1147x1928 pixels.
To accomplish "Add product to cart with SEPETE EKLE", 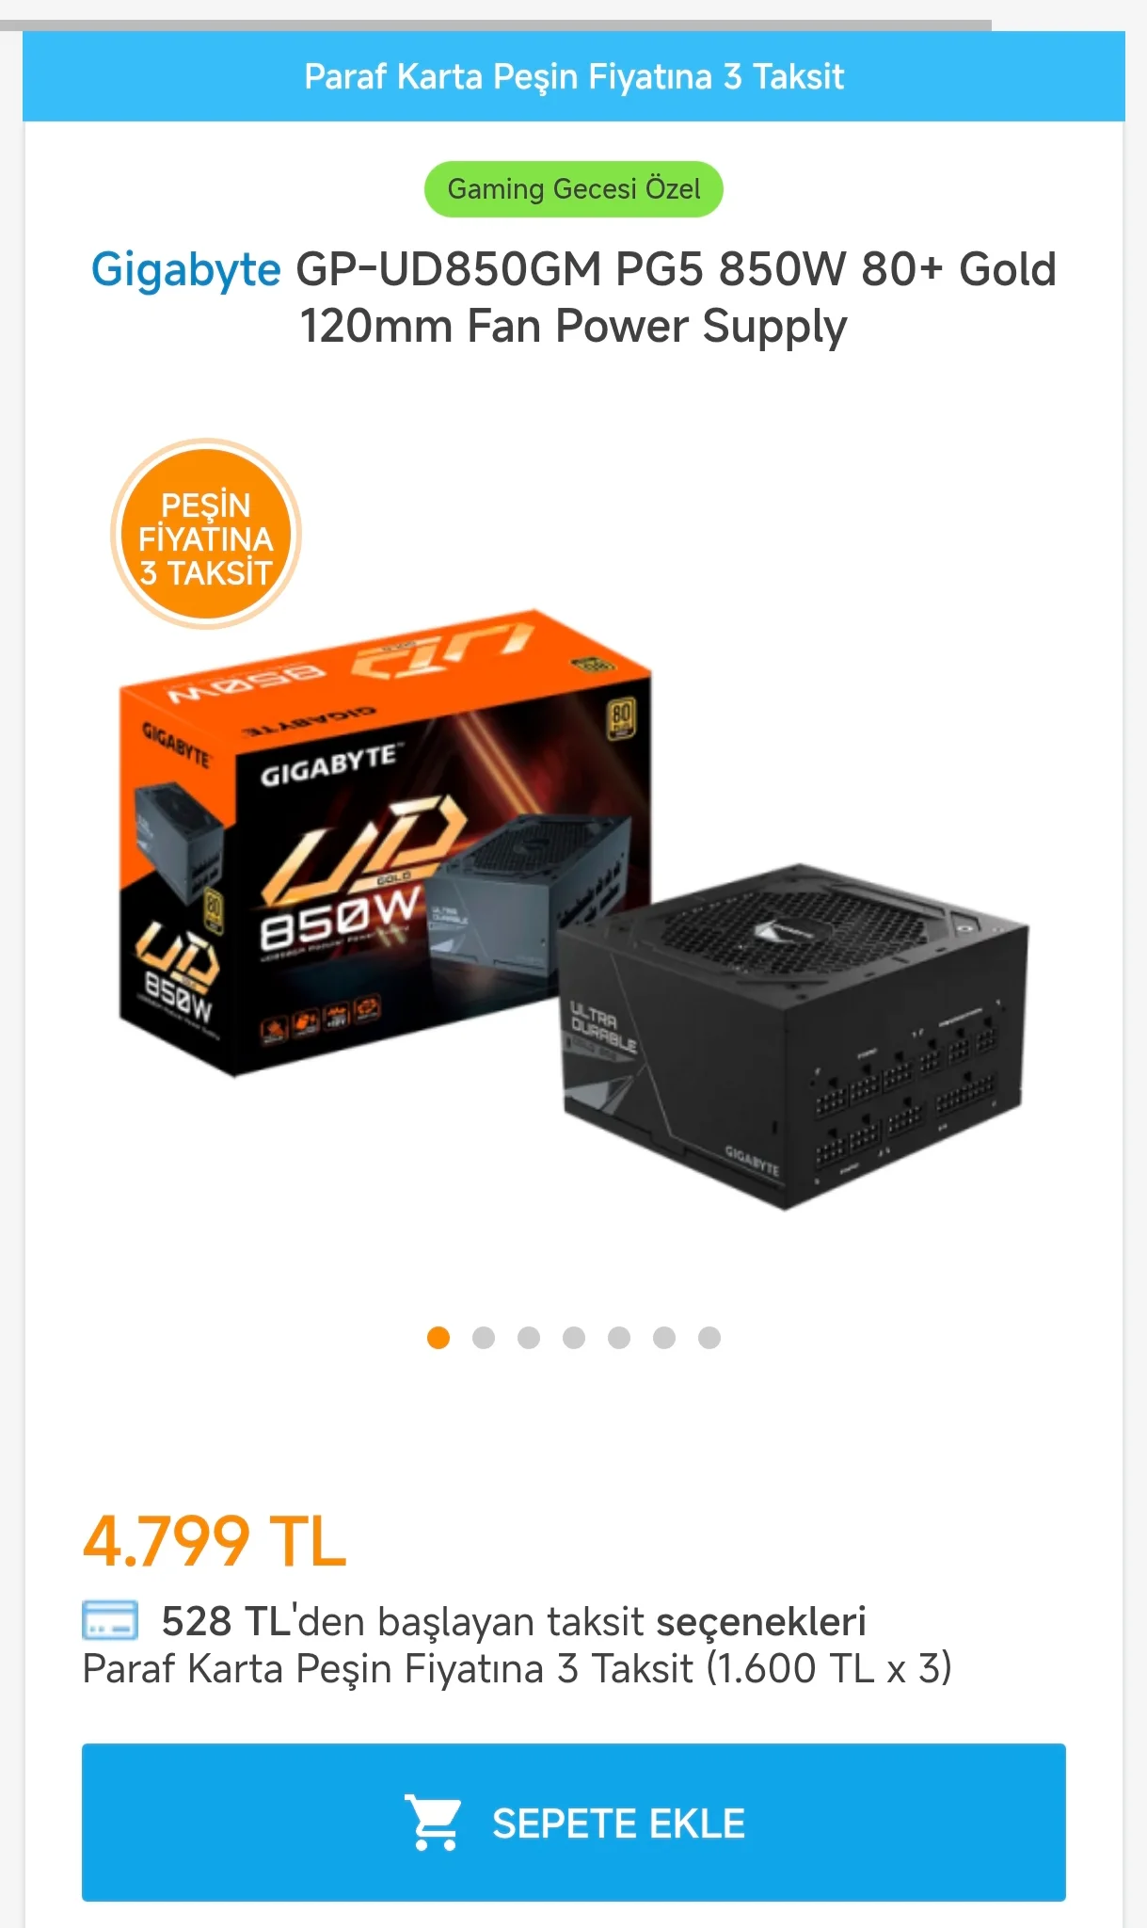I will tap(573, 1823).
